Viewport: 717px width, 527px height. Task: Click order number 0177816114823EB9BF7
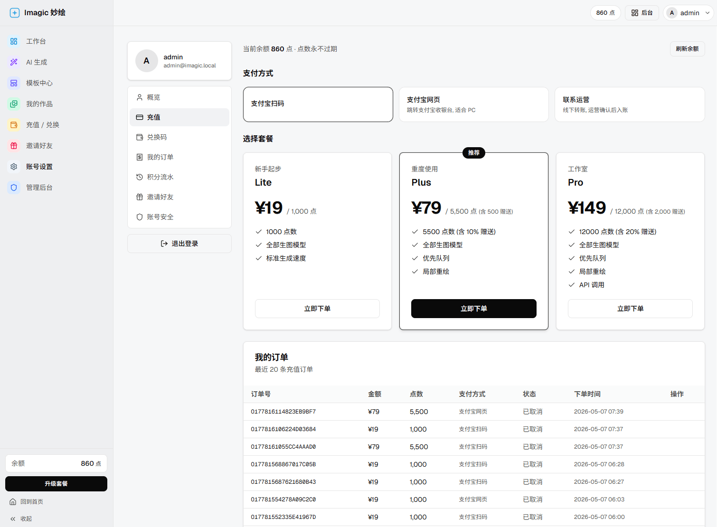(283, 412)
